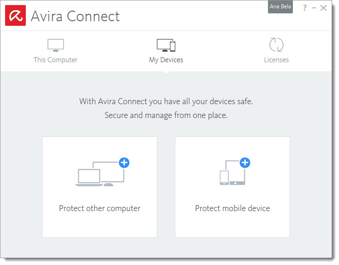Viewport: 339px width, 265px height.
Task: Click the My Devices multi-device icon
Action: (166, 45)
